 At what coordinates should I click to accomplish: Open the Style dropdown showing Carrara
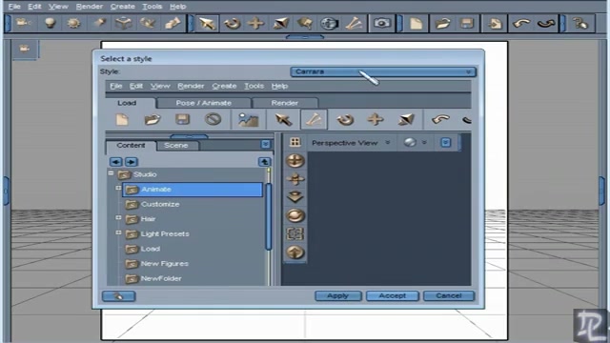(383, 71)
